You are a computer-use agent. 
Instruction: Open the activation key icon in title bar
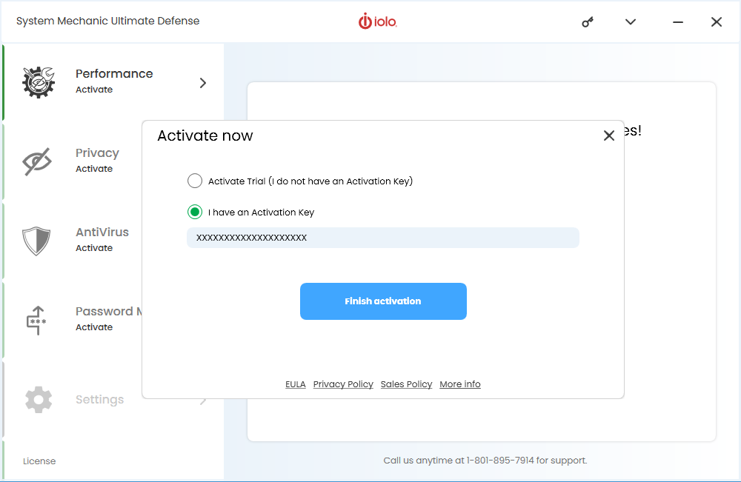[x=588, y=21]
